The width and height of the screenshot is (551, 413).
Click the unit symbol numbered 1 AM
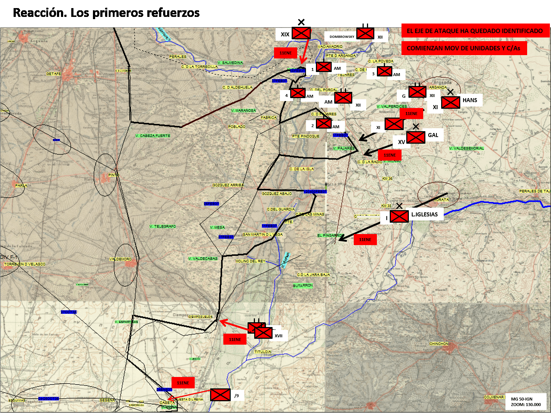pos(324,67)
